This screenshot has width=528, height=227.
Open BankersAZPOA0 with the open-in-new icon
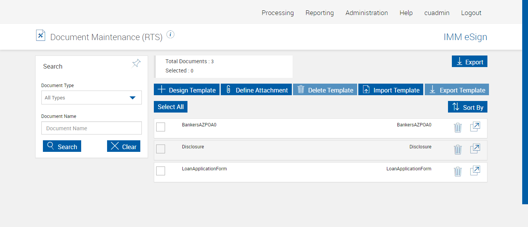click(475, 127)
